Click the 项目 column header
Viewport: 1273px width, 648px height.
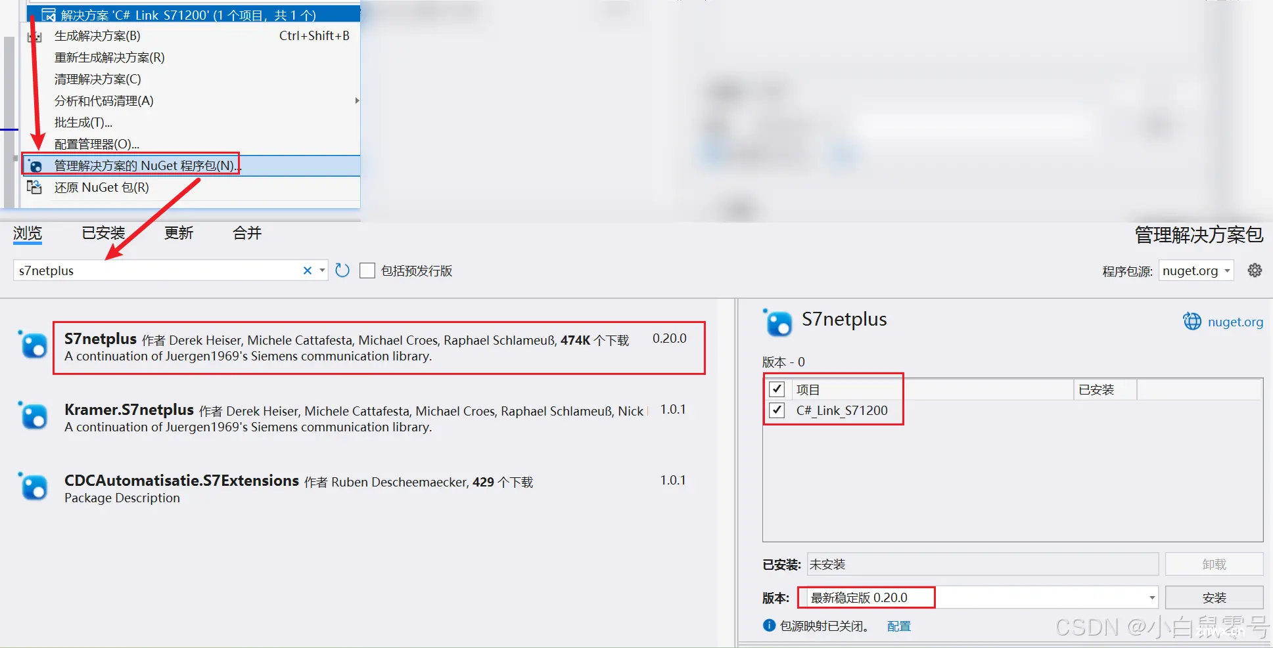point(933,389)
